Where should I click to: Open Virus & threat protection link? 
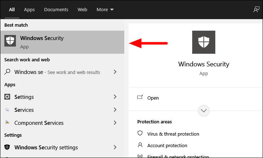point(173,134)
